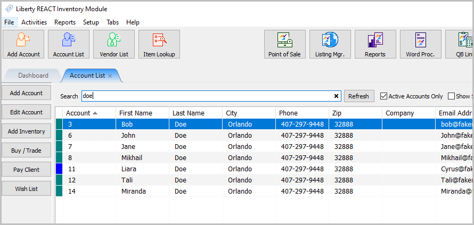Click the bob@ email cell
Viewport: 474px width, 225px height.
click(x=455, y=124)
